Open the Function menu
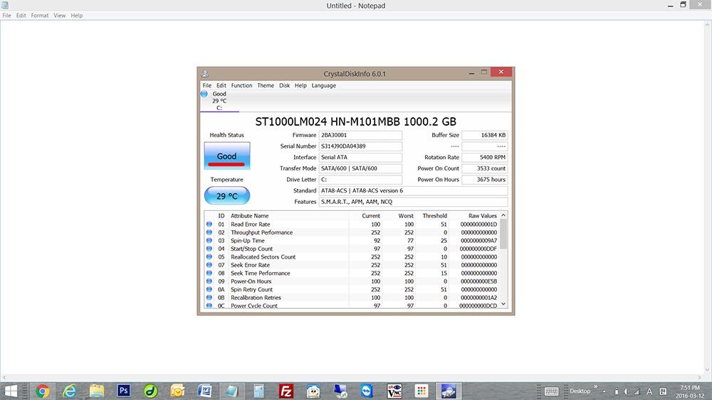The image size is (712, 400). (241, 85)
